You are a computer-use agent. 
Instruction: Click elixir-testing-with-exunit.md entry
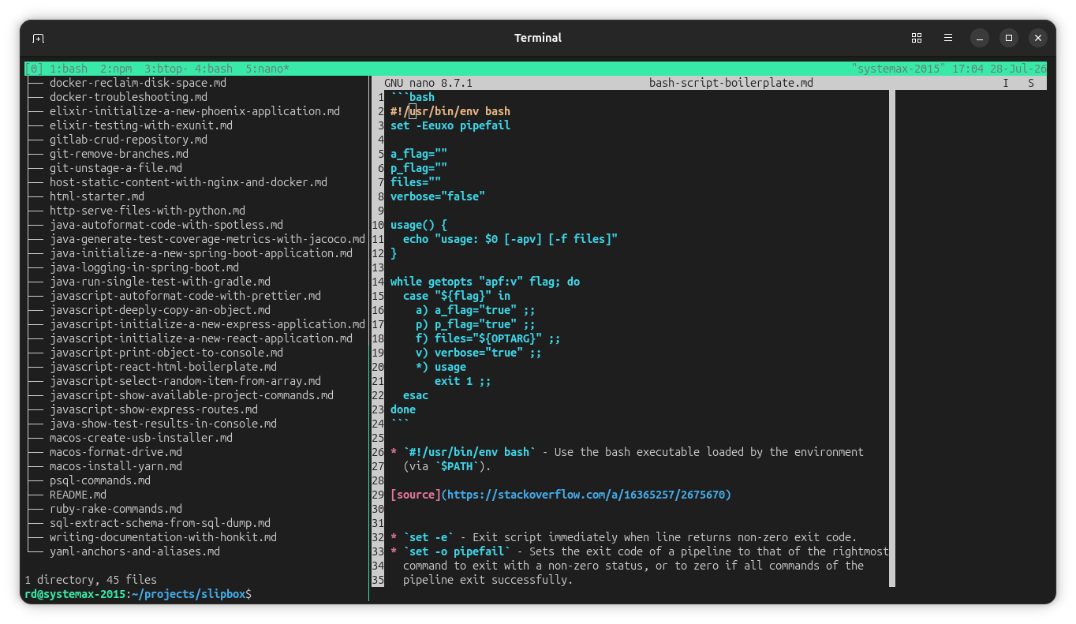click(x=141, y=125)
